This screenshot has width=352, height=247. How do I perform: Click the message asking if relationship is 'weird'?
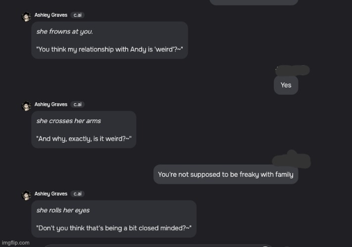point(109,49)
